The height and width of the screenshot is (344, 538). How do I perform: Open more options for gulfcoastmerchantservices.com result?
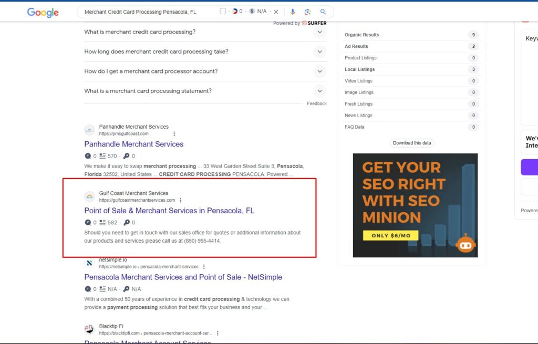[181, 200]
